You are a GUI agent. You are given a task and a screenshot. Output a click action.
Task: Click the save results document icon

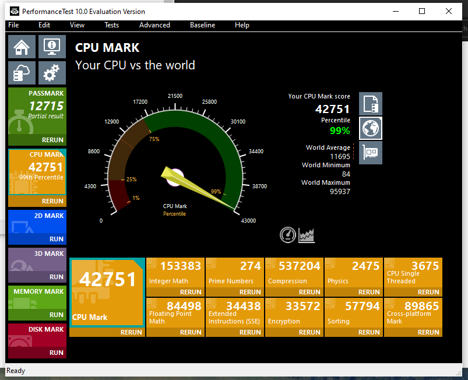(x=371, y=104)
